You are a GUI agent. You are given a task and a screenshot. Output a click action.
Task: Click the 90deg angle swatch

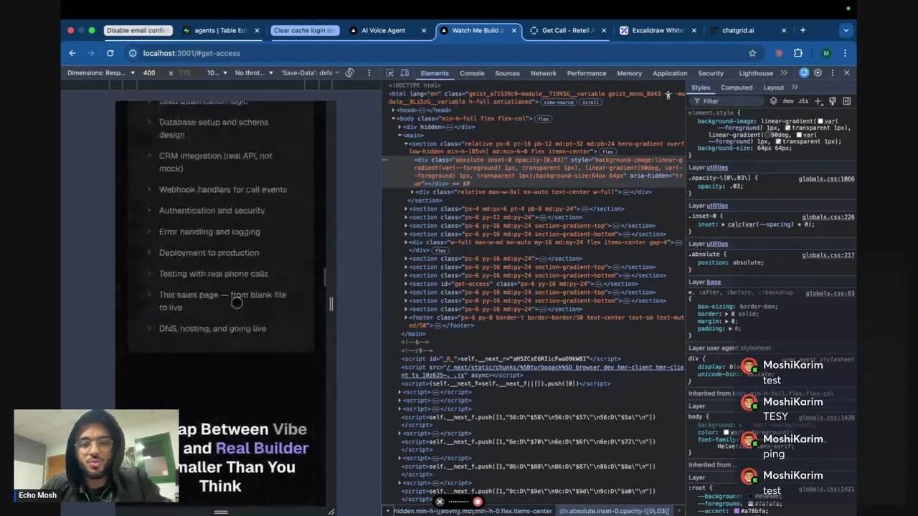[x=767, y=135]
